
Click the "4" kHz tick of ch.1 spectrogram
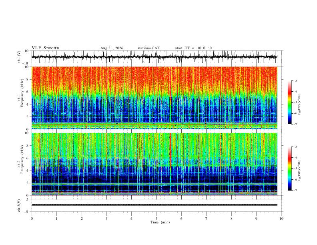pos(28,104)
